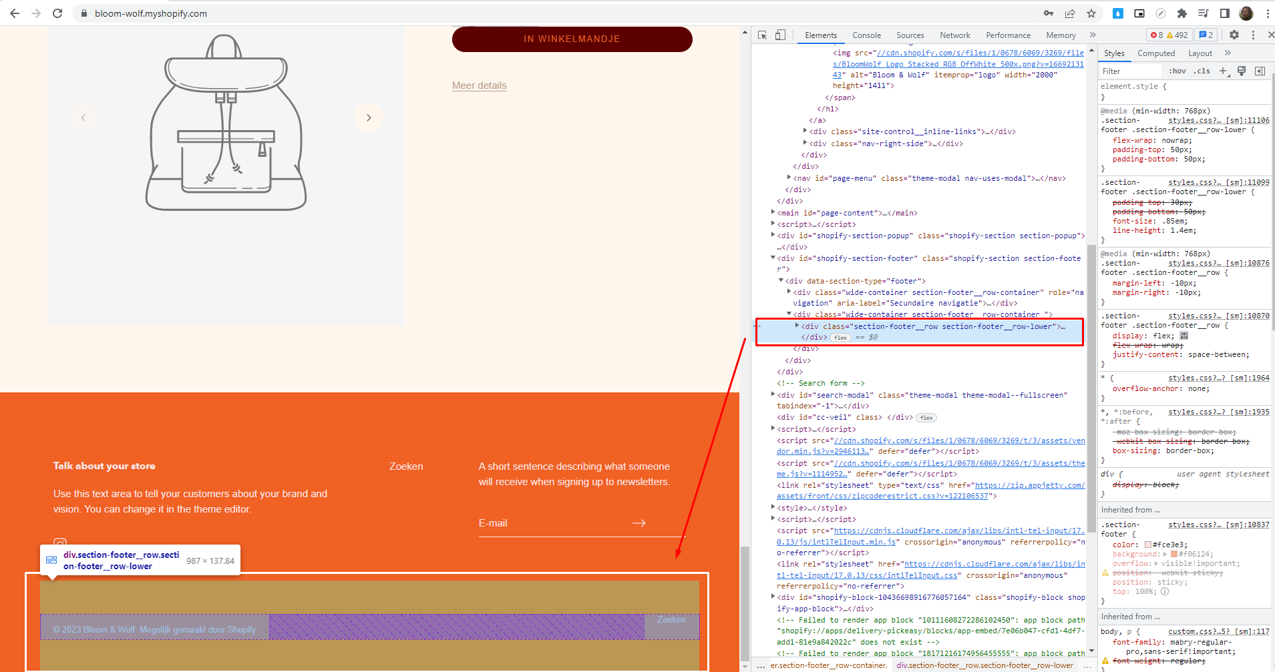Toggle the Chrome side panel
This screenshot has height=672, width=1275.
[x=1225, y=13]
